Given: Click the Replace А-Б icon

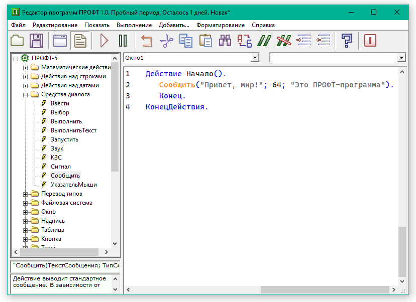Looking at the screenshot, I should (x=244, y=41).
